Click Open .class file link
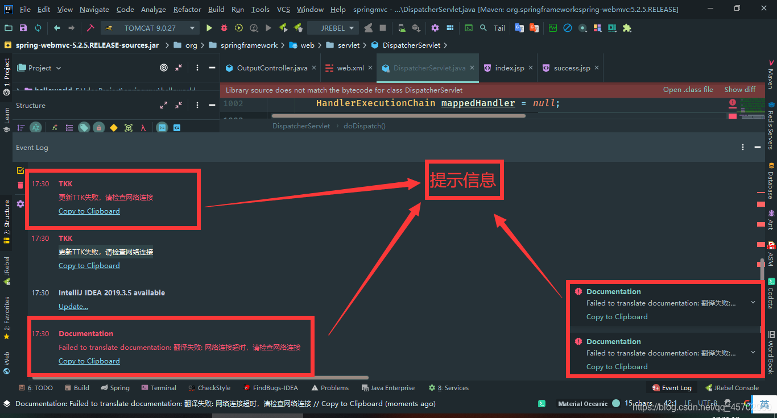 688,90
